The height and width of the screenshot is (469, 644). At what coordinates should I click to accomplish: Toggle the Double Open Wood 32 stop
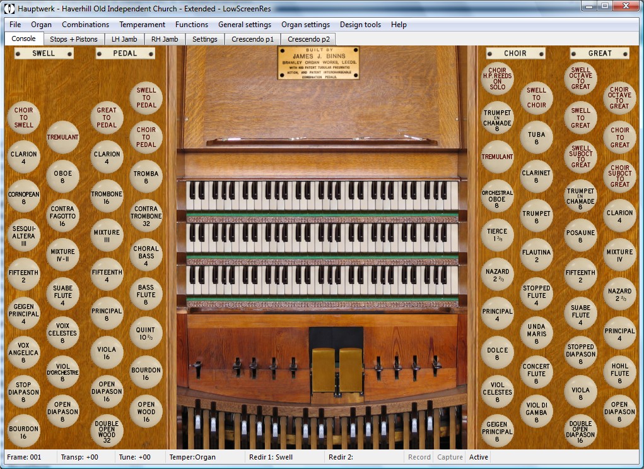pyautogui.click(x=107, y=431)
